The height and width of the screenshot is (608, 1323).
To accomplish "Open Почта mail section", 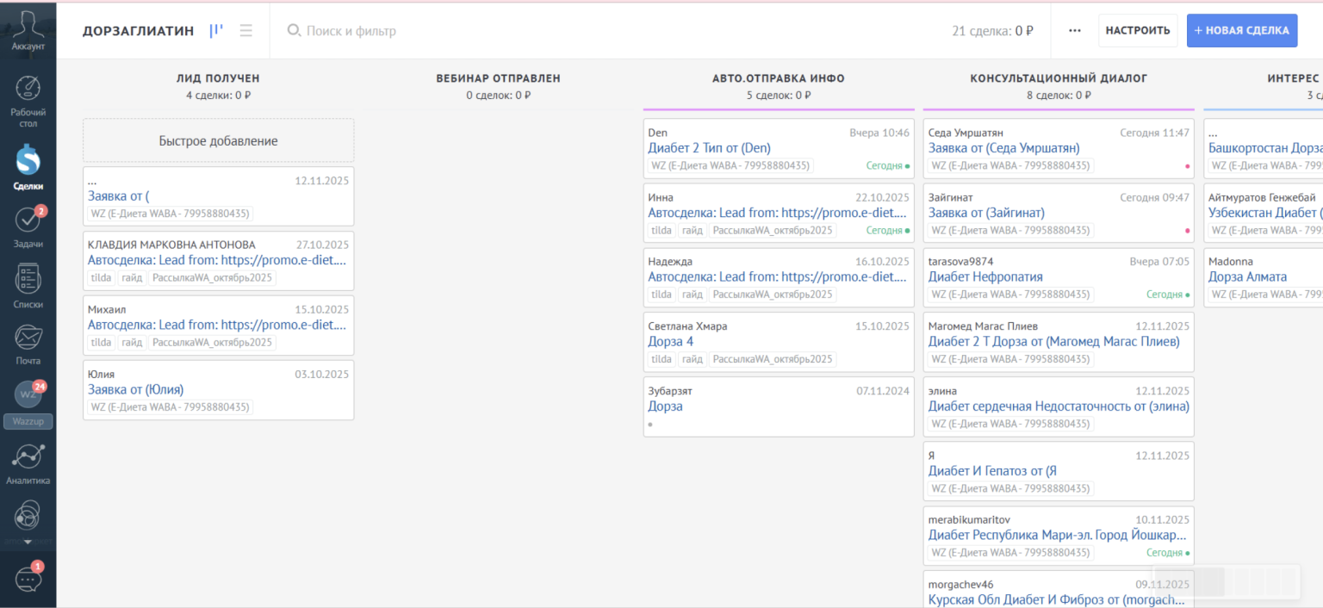I will pos(28,344).
